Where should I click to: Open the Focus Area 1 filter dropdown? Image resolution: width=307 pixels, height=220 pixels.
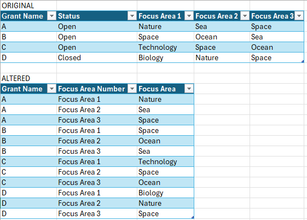coord(189,16)
